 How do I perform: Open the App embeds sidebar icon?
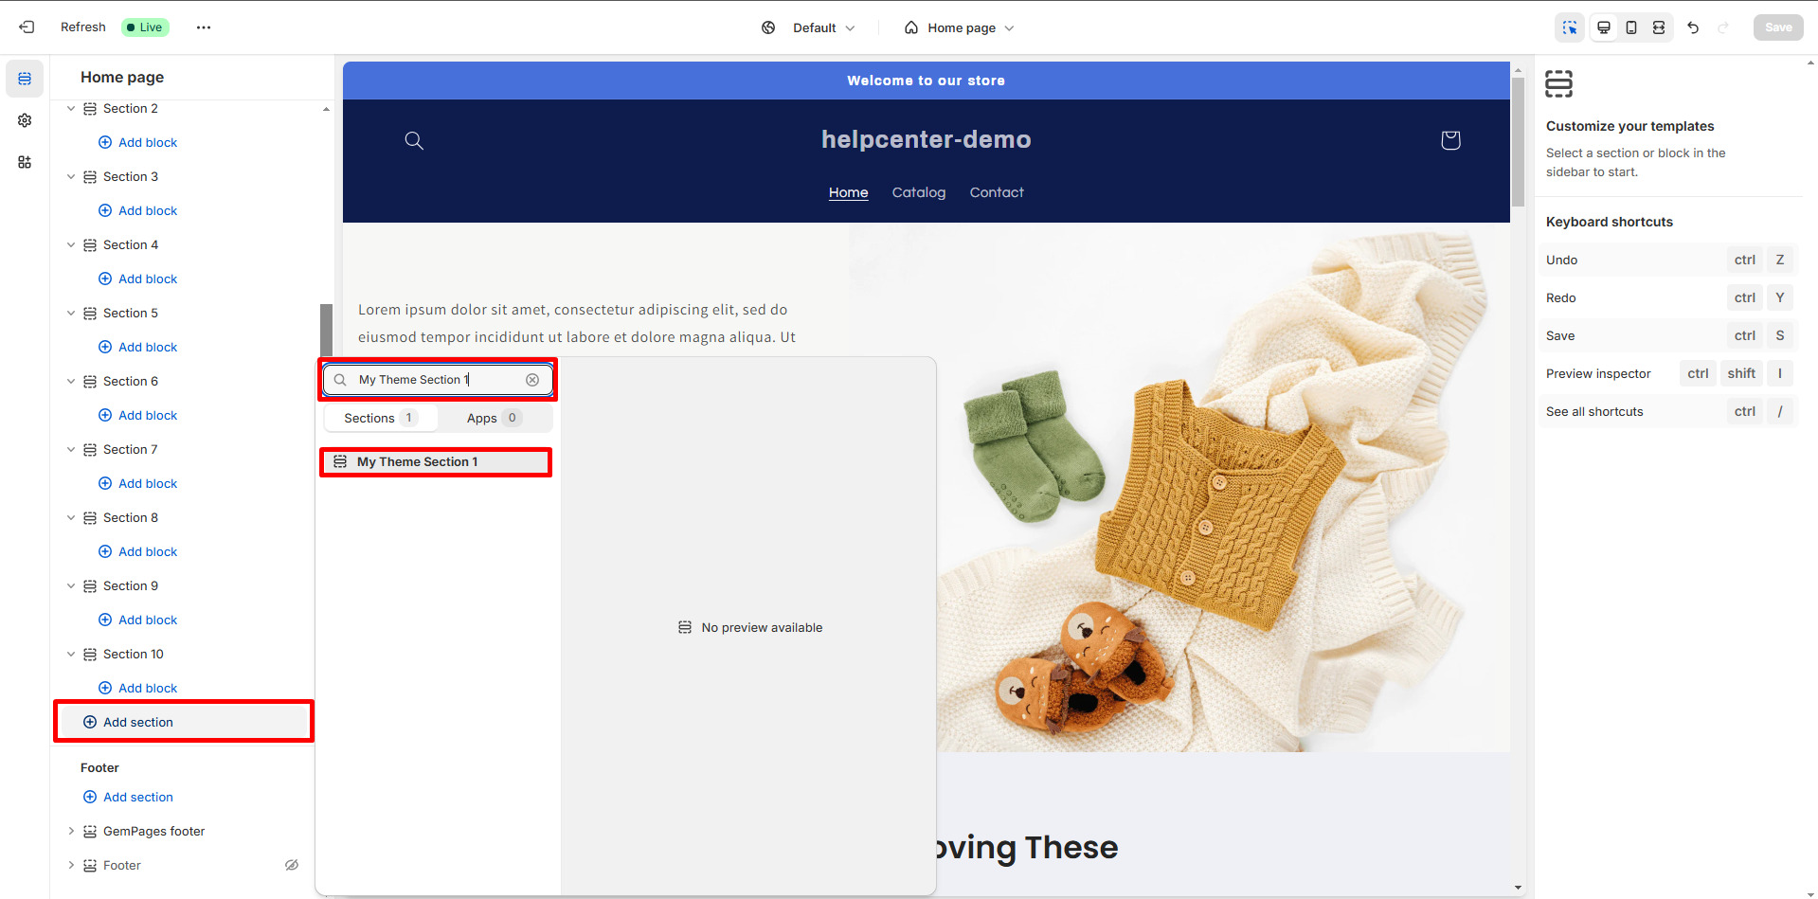point(25,162)
